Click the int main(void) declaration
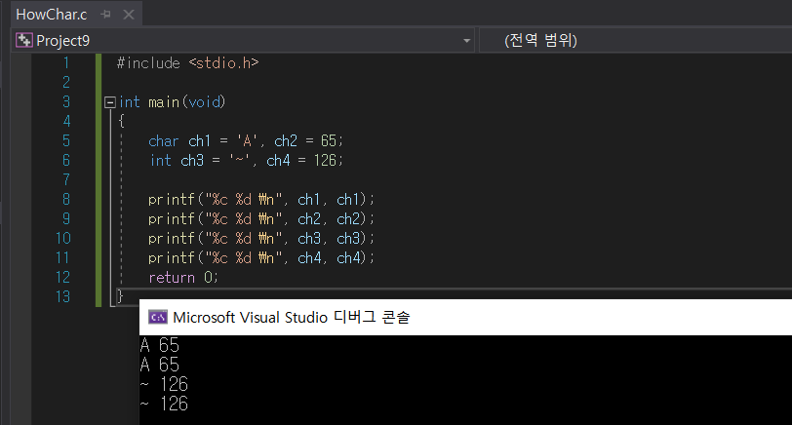Screen dimensions: 792x425 (x=172, y=102)
